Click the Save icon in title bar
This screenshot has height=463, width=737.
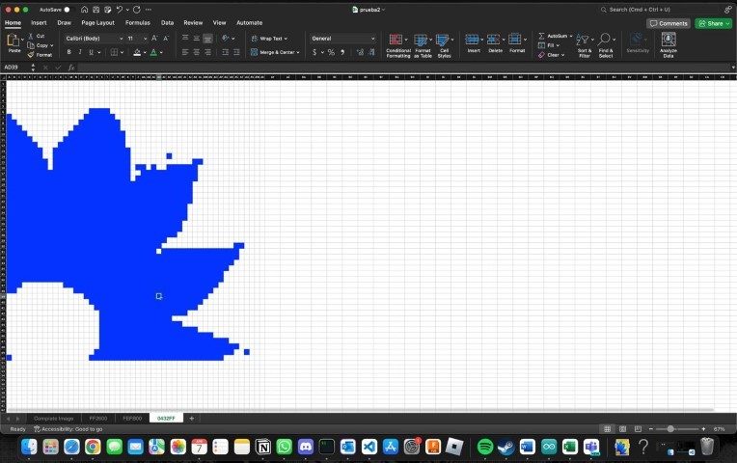pyautogui.click(x=96, y=10)
